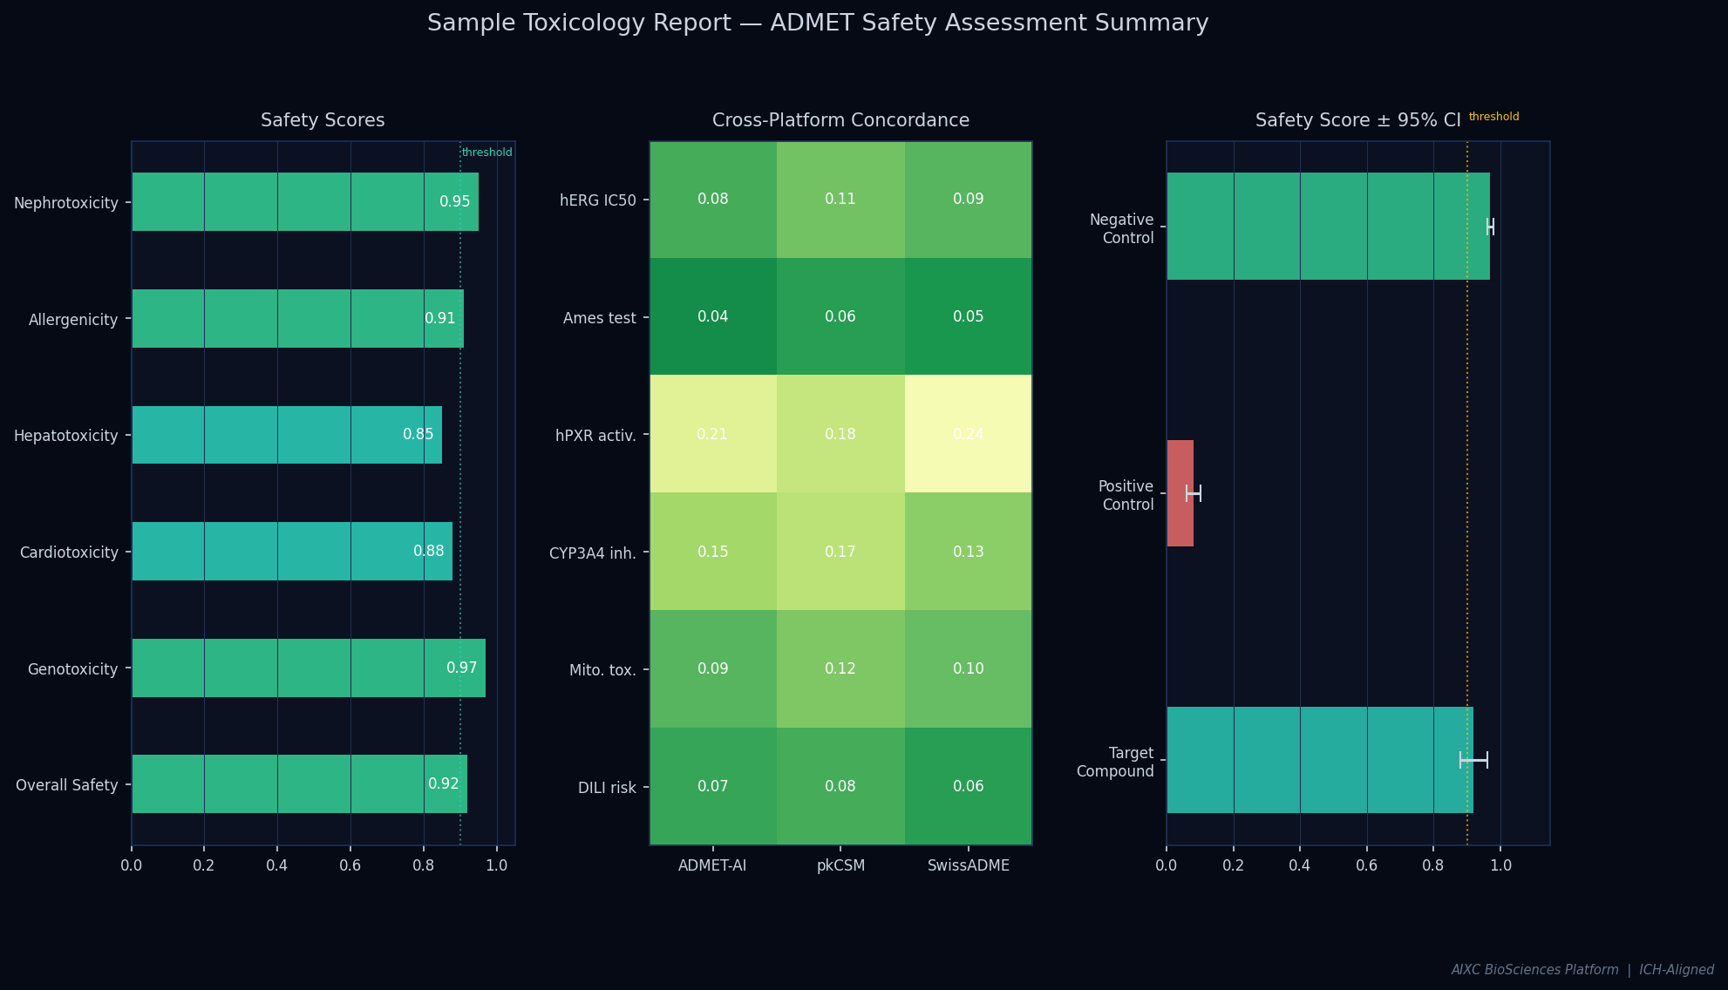
Task: Click the CYP3A4 inh. pkCSM cell showing 0.17
Action: click(840, 551)
